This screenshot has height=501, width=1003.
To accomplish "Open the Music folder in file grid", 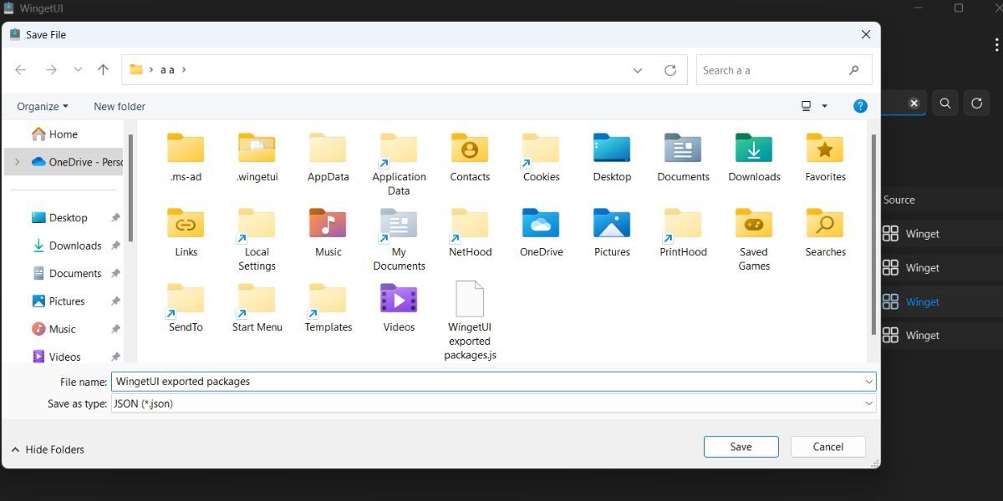I will (328, 233).
